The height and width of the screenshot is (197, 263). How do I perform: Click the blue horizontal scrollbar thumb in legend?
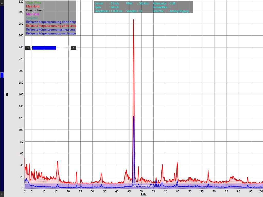[x=44, y=48]
